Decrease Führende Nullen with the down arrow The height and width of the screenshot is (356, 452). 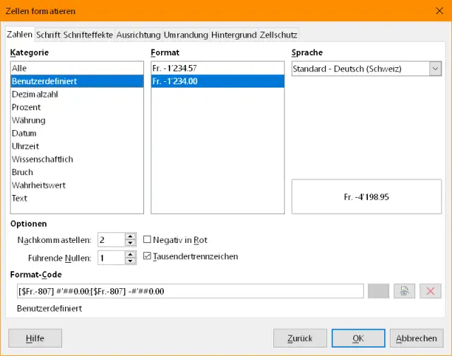point(130,261)
